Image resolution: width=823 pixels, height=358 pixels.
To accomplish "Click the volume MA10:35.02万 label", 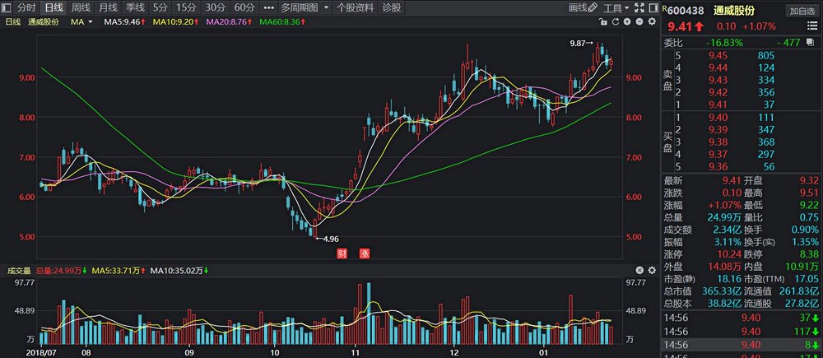I will [x=179, y=271].
